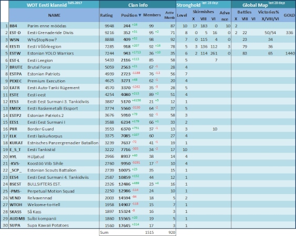296x236 pixels.
Task: Select the Global Map header section
Action: tap(263, 5)
